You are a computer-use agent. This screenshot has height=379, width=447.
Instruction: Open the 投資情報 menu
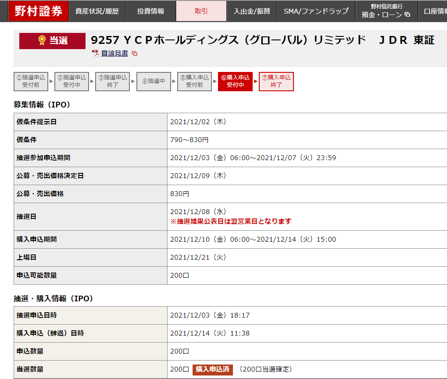[150, 11]
